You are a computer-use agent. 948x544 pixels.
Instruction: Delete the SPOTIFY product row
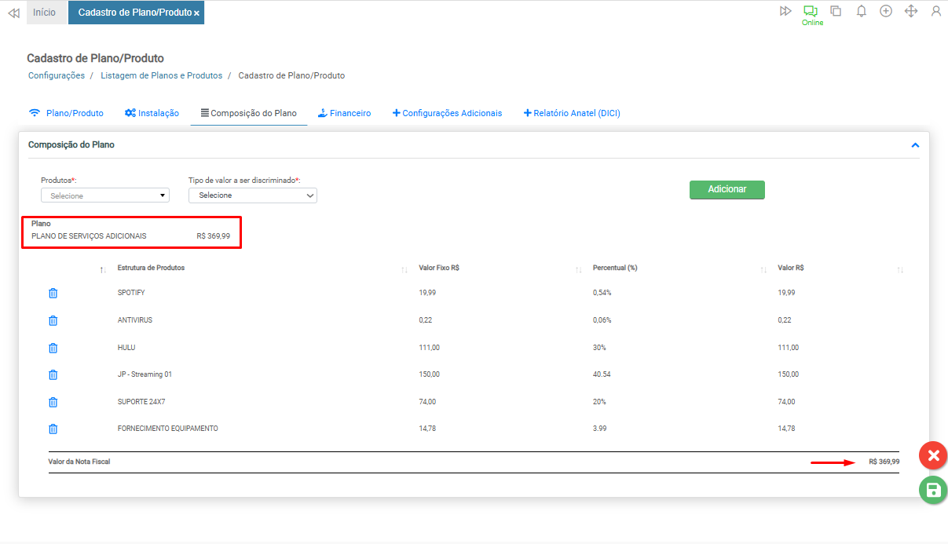[x=53, y=293]
